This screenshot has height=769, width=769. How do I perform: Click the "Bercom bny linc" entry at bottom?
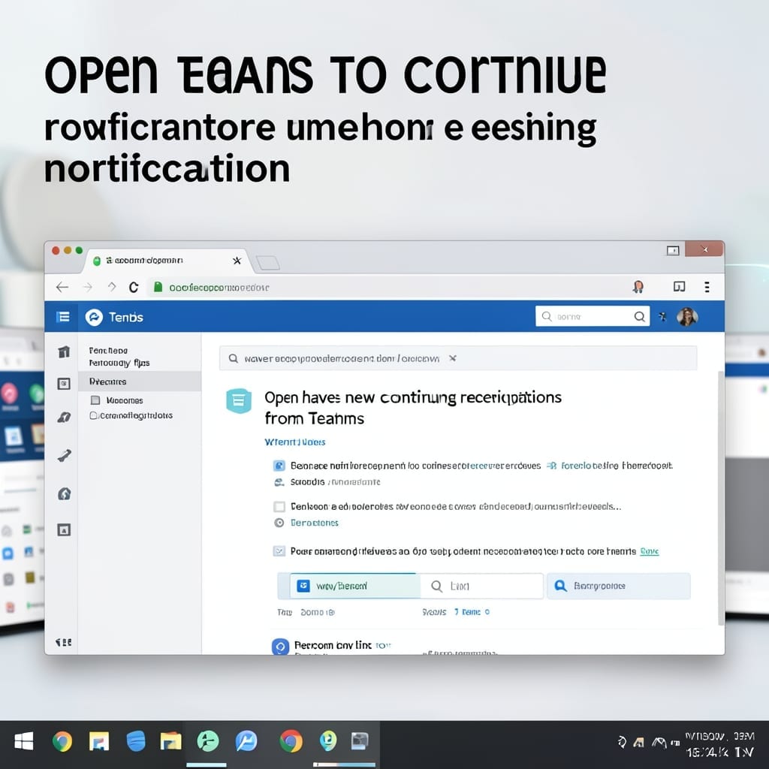tap(333, 645)
